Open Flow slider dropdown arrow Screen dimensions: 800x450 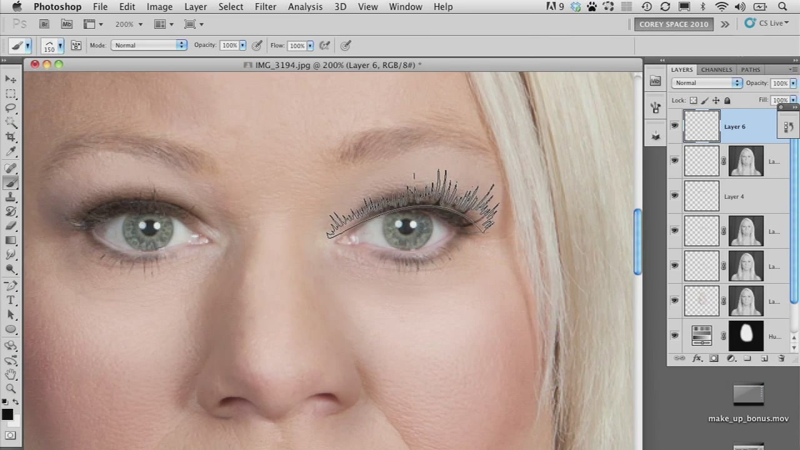tap(310, 45)
